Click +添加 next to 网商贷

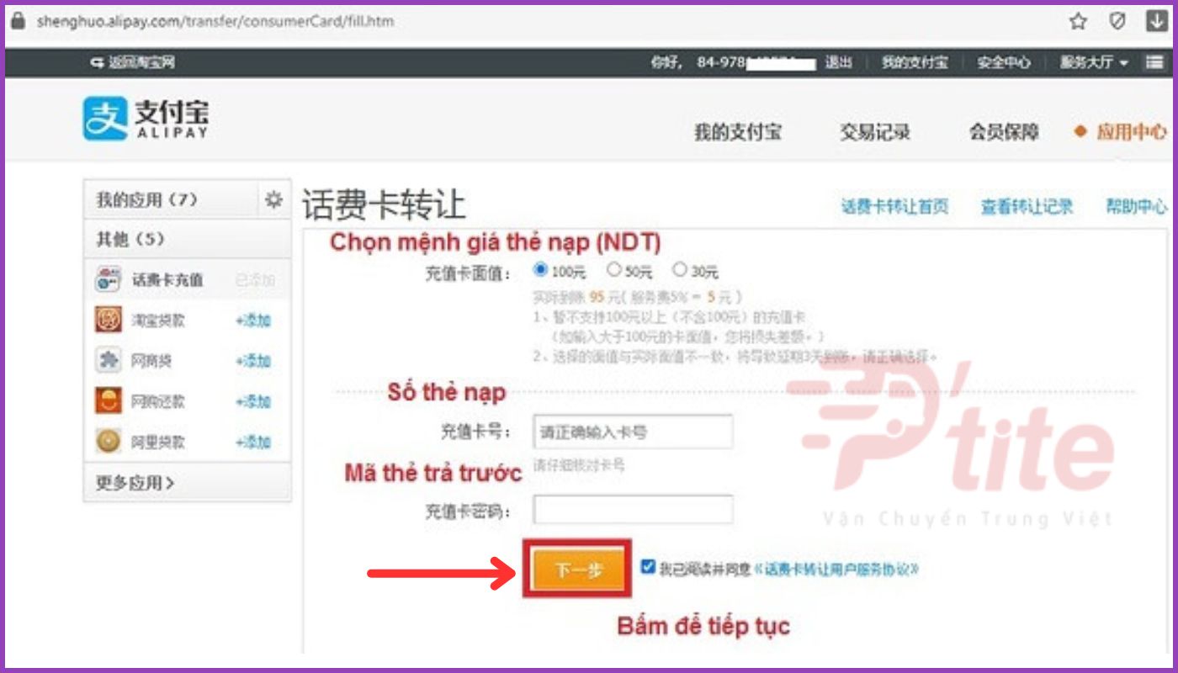click(x=253, y=361)
